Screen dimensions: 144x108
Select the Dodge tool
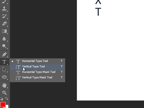coord(4,46)
